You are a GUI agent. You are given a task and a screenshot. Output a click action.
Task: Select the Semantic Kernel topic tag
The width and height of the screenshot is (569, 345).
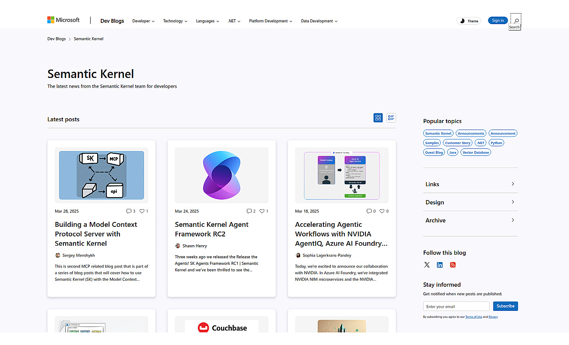(x=438, y=134)
